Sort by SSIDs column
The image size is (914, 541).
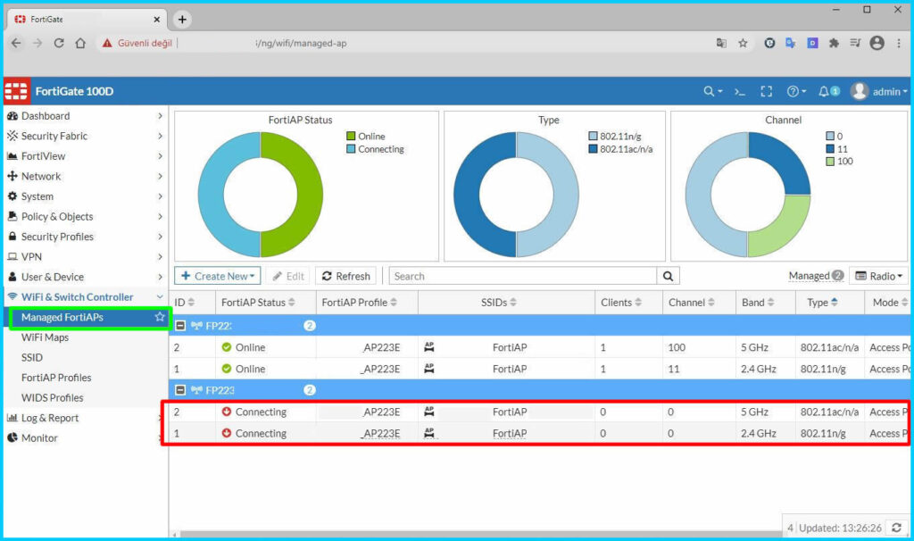pyautogui.click(x=498, y=303)
